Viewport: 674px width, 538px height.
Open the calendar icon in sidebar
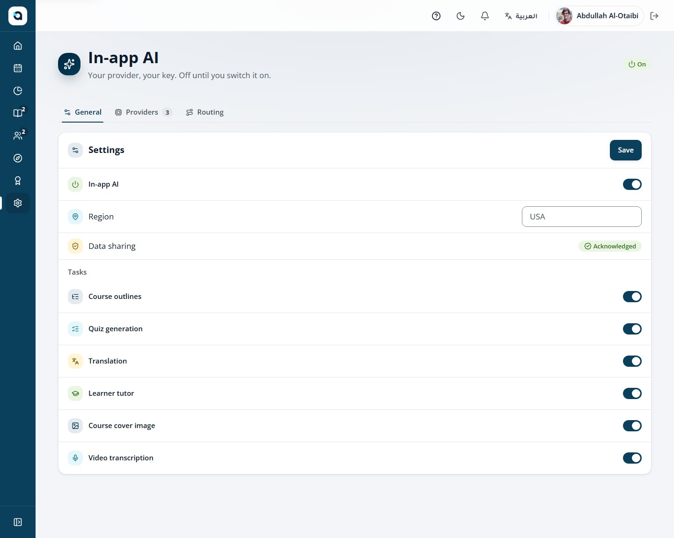point(18,68)
